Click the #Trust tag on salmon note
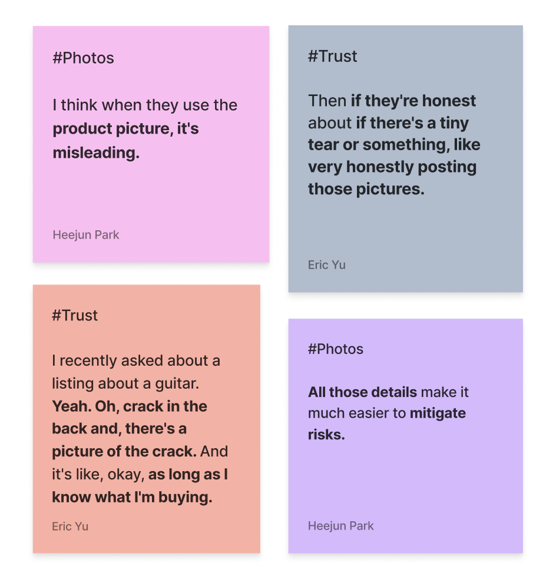The width and height of the screenshot is (556, 576). [x=75, y=316]
